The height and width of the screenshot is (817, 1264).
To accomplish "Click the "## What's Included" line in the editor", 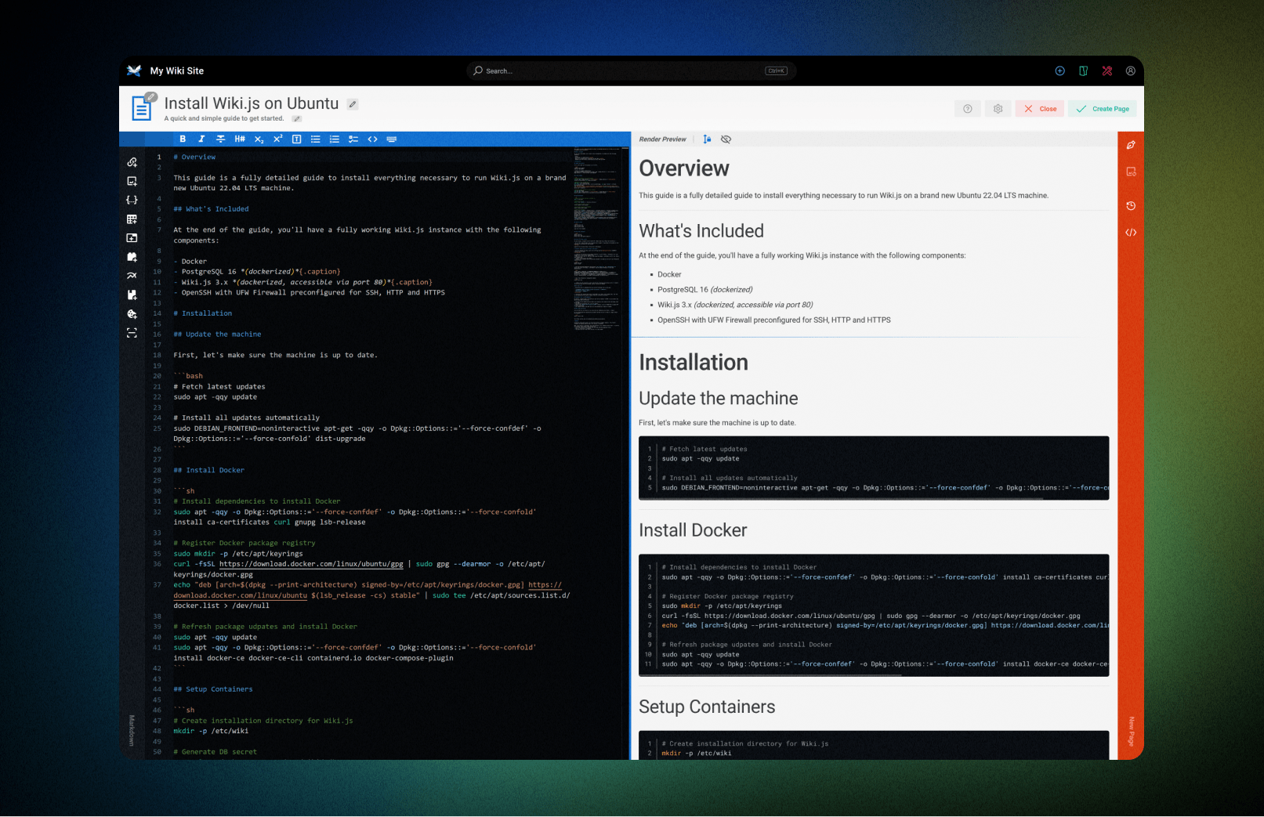I will coord(211,209).
